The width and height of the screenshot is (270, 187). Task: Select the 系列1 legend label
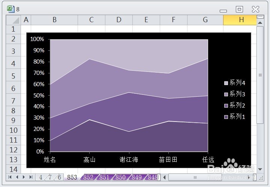237,117
